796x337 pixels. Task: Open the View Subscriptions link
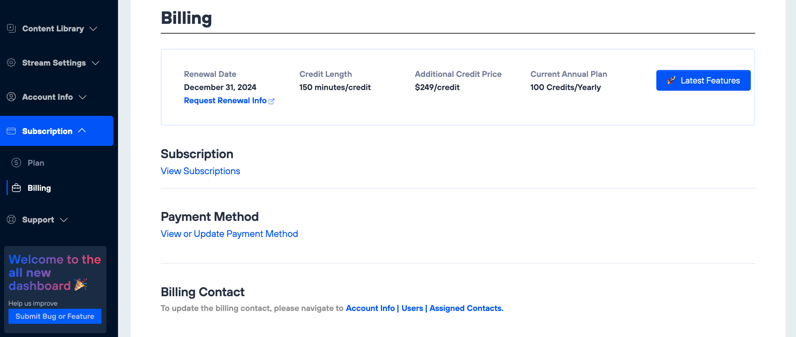[200, 171]
